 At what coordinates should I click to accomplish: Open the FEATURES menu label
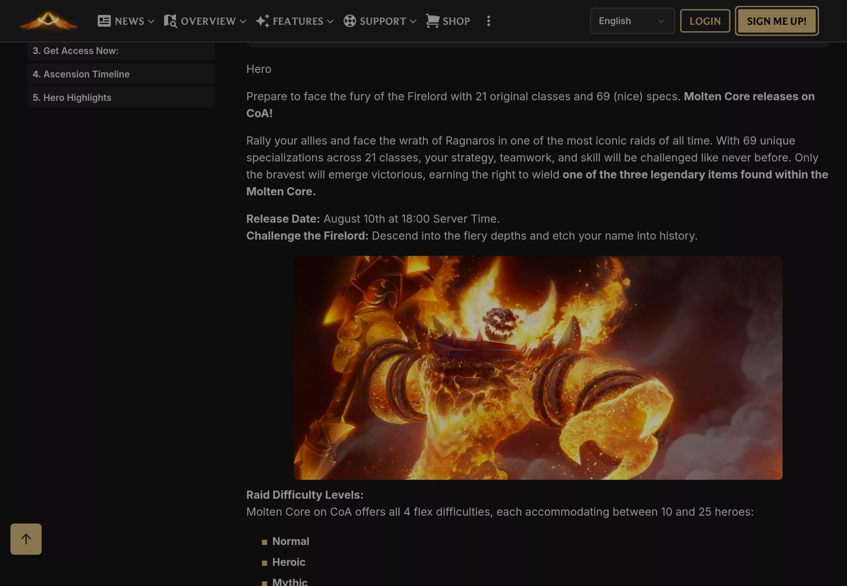pyautogui.click(x=298, y=21)
